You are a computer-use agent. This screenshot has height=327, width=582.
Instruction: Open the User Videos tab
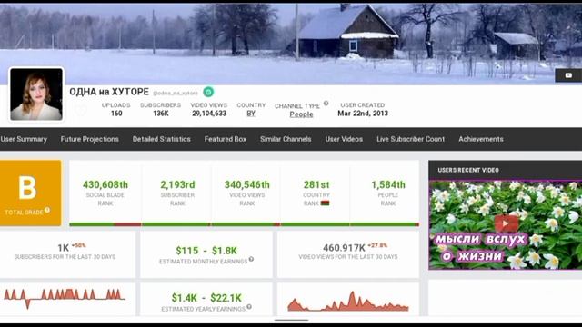(x=344, y=139)
